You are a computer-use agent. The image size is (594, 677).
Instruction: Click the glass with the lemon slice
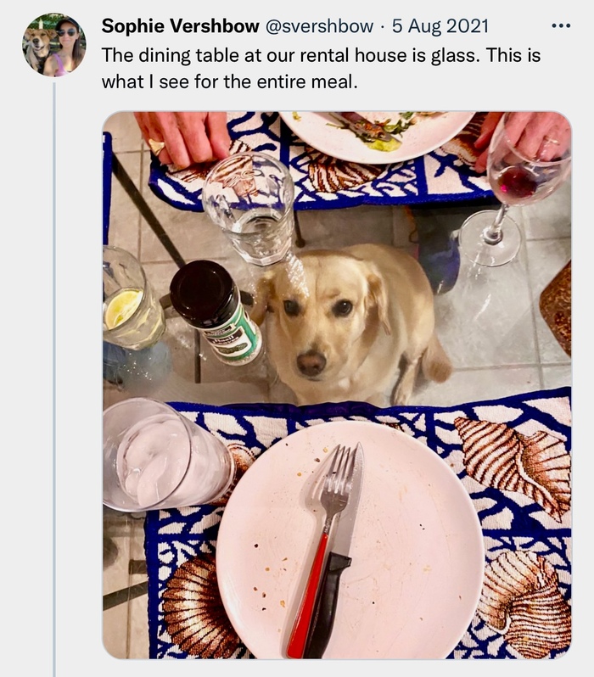pyautogui.click(x=132, y=305)
